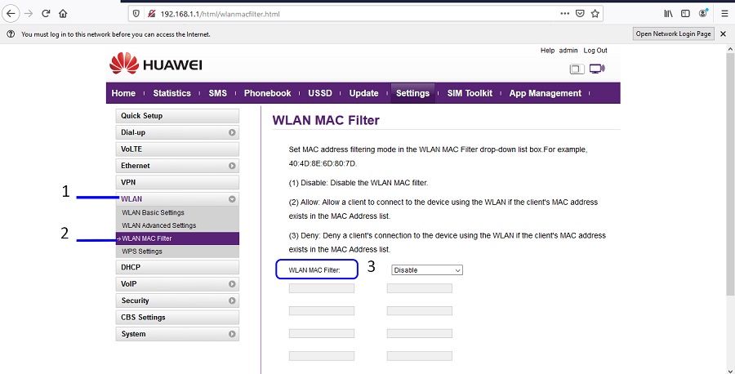Open Quick Setup in the sidebar
The width and height of the screenshot is (735, 374).
[177, 116]
